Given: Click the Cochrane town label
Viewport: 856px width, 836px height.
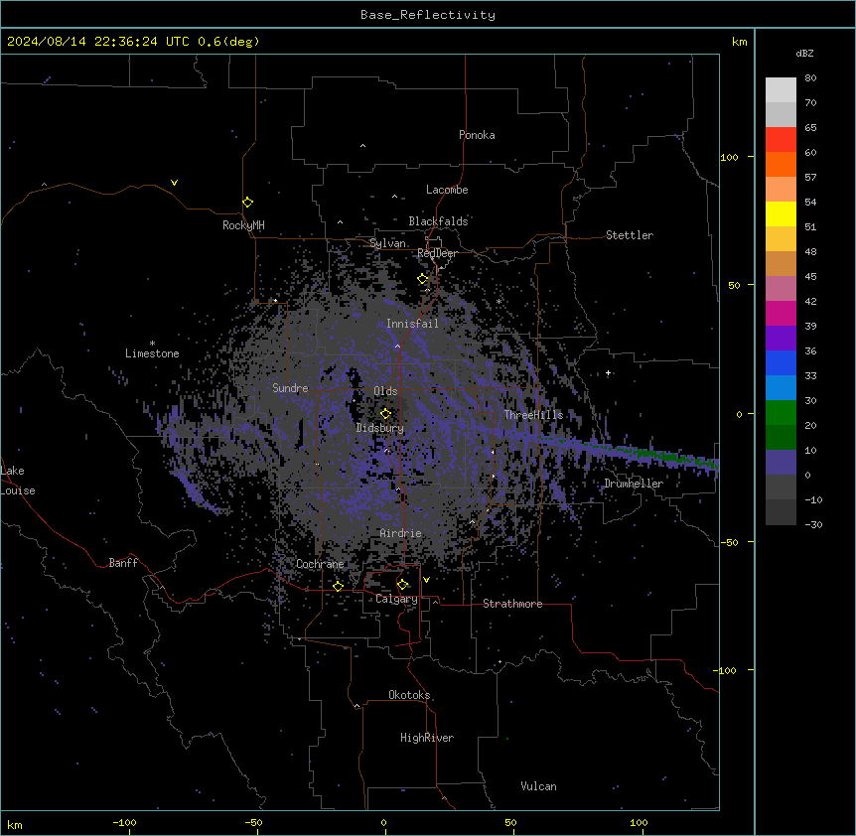Looking at the screenshot, I should pyautogui.click(x=320, y=564).
